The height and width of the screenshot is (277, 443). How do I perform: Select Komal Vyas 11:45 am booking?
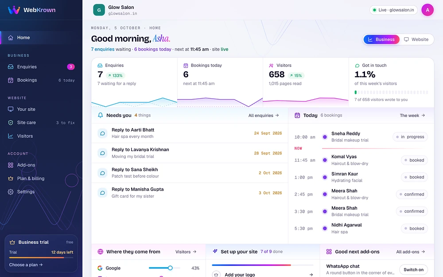361,160
